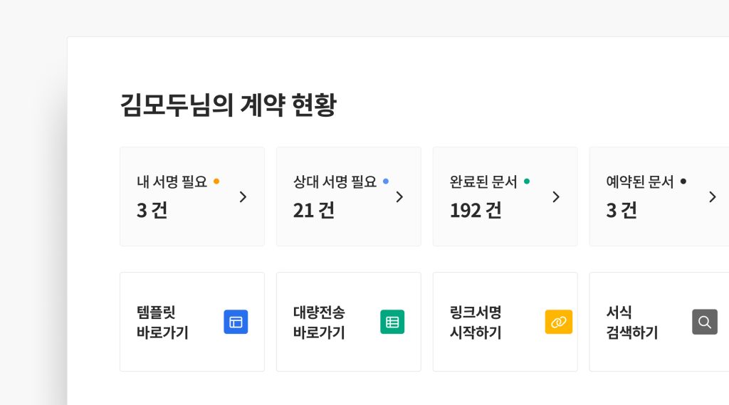Select the 서식 검색하기 label
The image size is (729, 405).
(631, 322)
